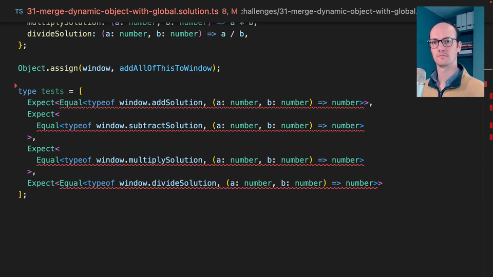This screenshot has height=277, width=493.
Task: Click the 'assign' method name
Action: [x=64, y=68]
